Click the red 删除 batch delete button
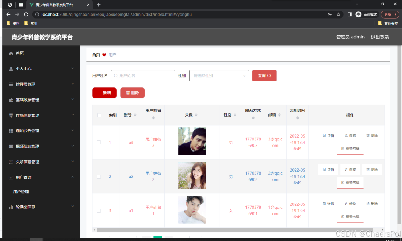This screenshot has height=241, width=402. [x=132, y=93]
